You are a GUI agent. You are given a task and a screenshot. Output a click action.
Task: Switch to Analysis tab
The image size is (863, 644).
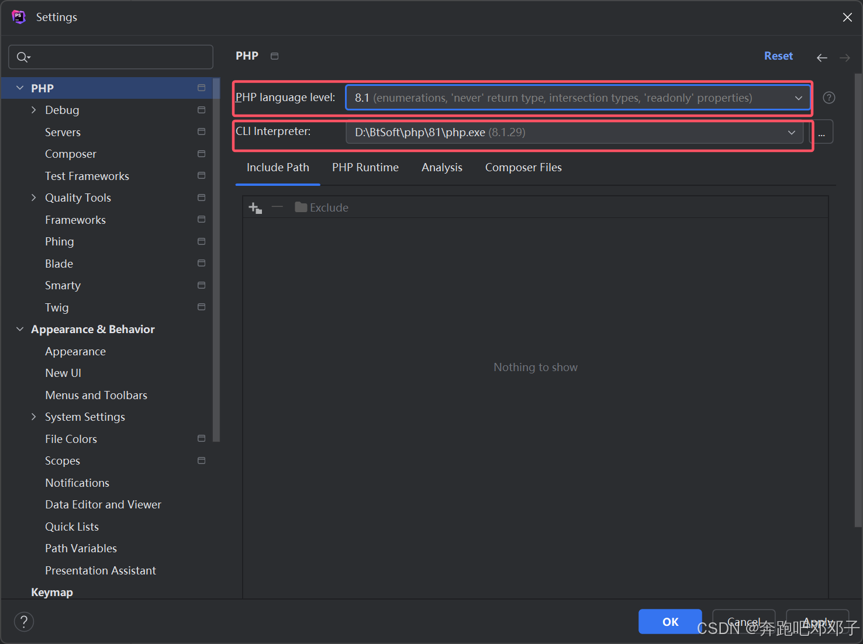coord(442,168)
